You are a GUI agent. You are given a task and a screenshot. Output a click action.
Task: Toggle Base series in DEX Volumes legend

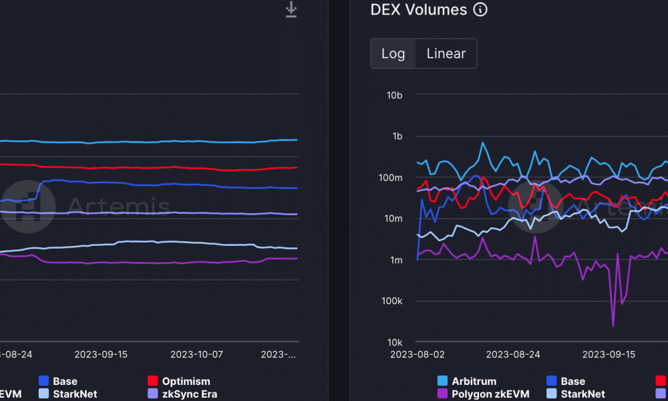[x=566, y=381]
